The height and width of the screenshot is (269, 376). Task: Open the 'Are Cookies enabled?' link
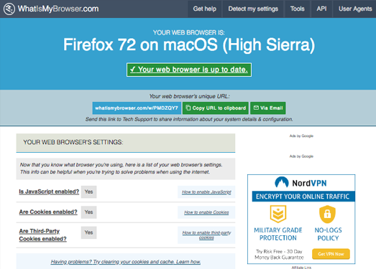click(48, 212)
